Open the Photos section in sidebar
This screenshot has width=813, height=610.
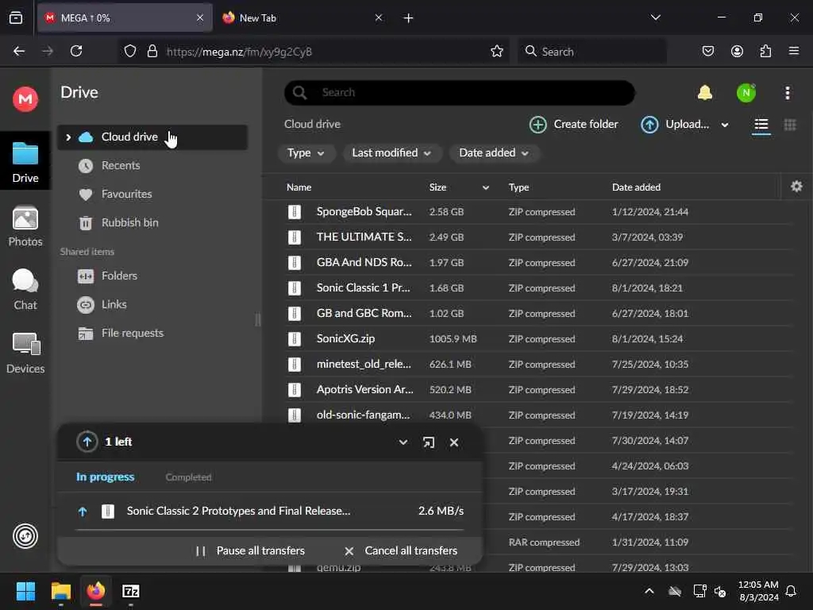(x=25, y=226)
